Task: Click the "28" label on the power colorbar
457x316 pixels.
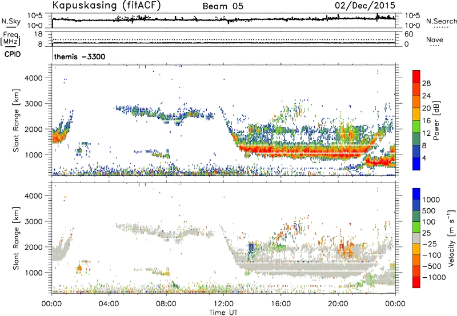Action: 426,83
